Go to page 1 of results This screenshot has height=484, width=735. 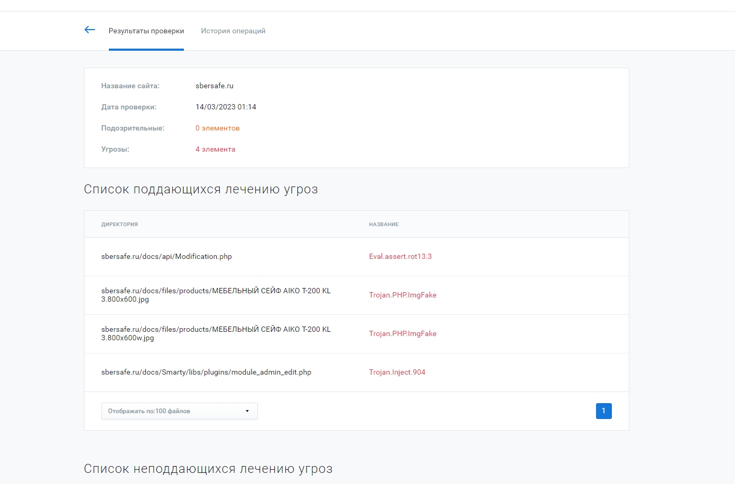click(x=603, y=411)
